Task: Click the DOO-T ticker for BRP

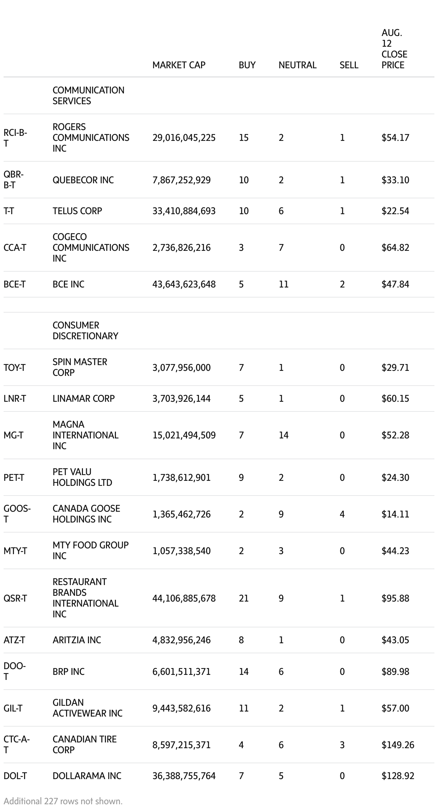Action: [14, 671]
